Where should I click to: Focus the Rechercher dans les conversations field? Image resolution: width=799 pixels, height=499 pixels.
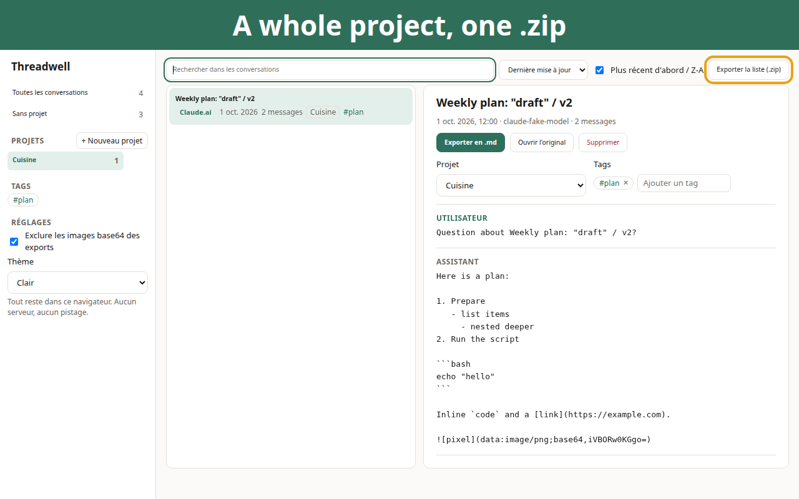330,70
